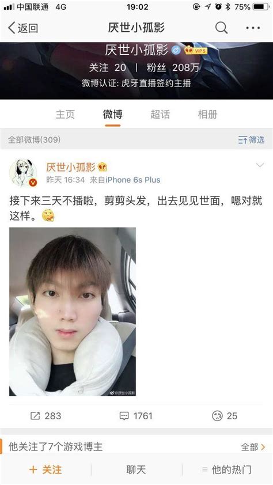Tap the back arrow 返回

tap(23, 28)
